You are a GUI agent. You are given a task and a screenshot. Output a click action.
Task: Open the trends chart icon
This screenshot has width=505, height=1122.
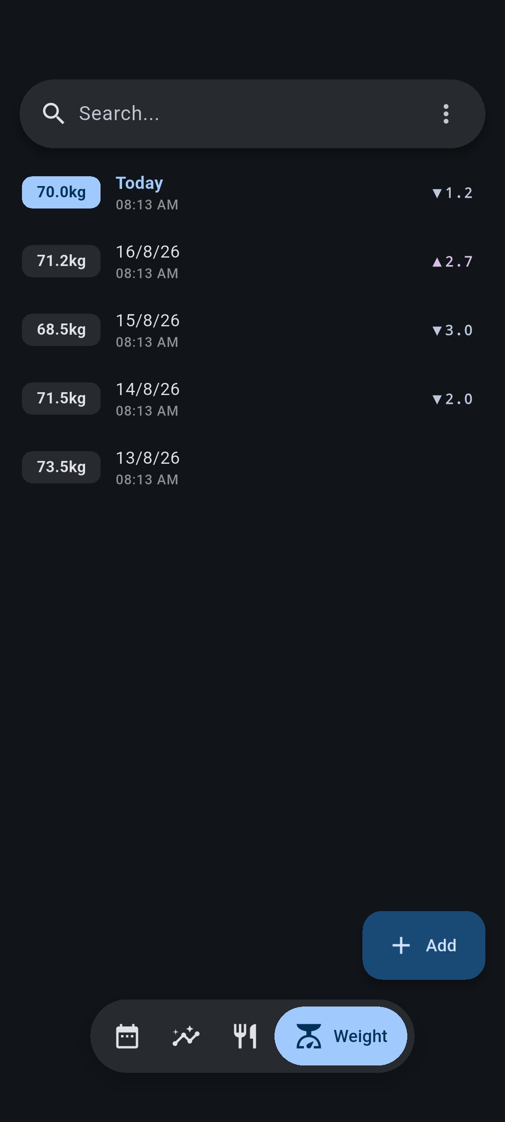click(x=186, y=1036)
